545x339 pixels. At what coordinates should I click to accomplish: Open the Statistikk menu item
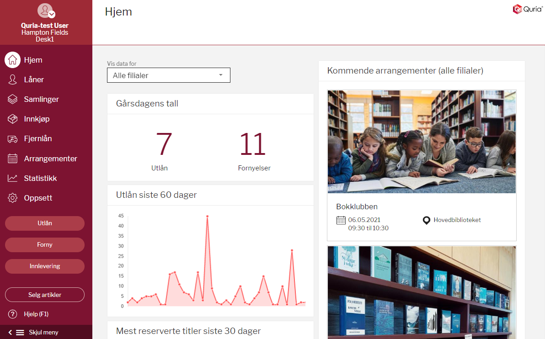click(46, 178)
